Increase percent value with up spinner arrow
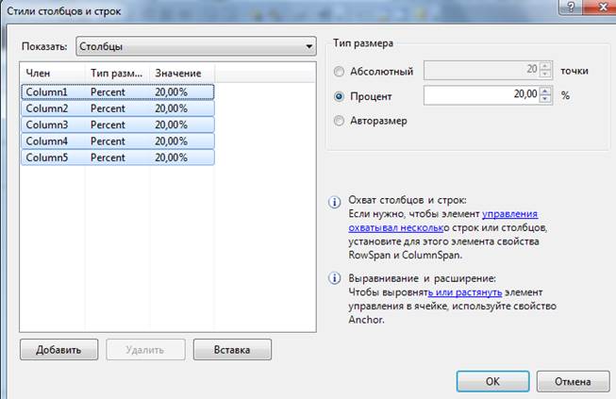The image size is (616, 399). click(545, 91)
